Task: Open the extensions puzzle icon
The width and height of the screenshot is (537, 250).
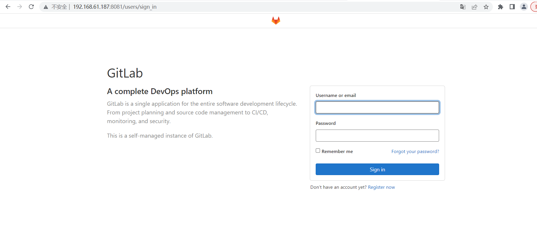Action: [x=500, y=7]
